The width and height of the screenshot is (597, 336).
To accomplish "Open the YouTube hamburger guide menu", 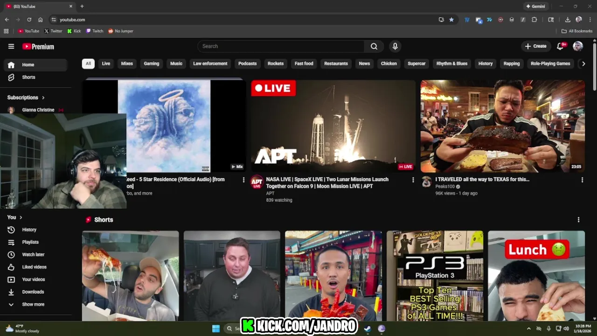I will tap(11, 46).
